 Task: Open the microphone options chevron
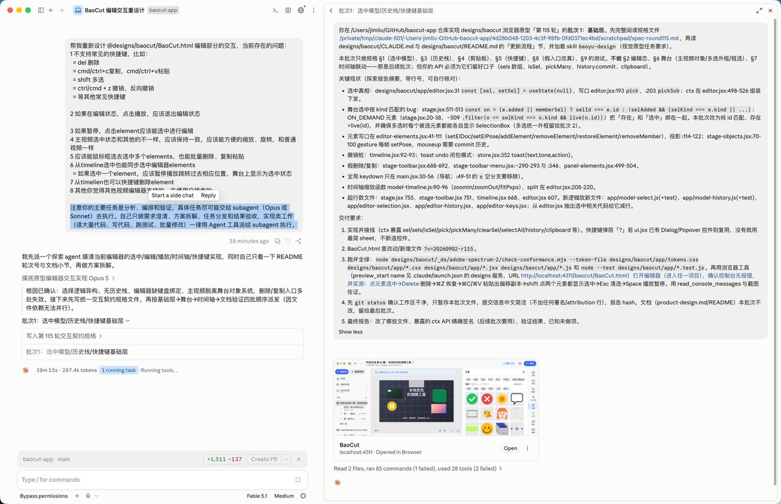[x=96, y=496]
